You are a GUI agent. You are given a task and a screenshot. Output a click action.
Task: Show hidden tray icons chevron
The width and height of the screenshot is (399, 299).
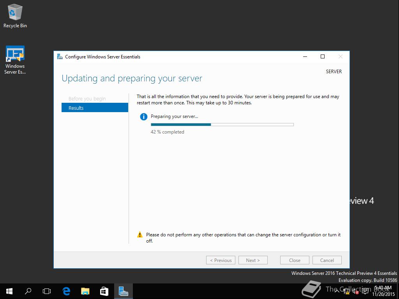337,291
